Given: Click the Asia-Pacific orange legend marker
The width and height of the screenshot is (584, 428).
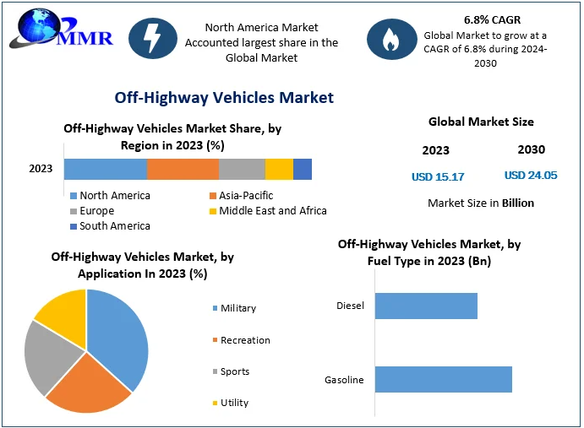Looking at the screenshot, I should tap(213, 196).
